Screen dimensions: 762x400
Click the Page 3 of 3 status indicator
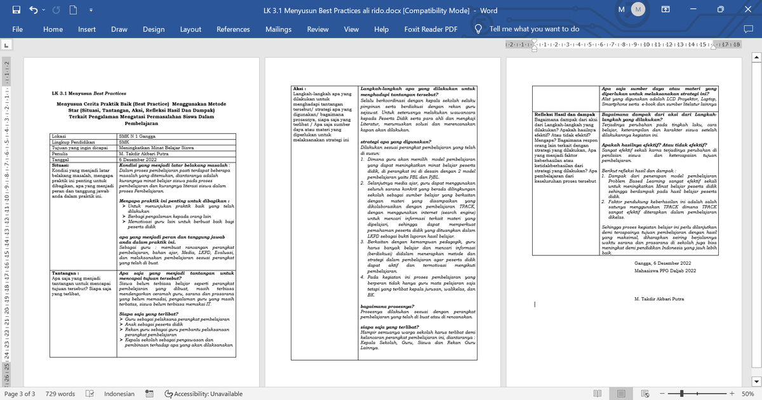pos(20,394)
